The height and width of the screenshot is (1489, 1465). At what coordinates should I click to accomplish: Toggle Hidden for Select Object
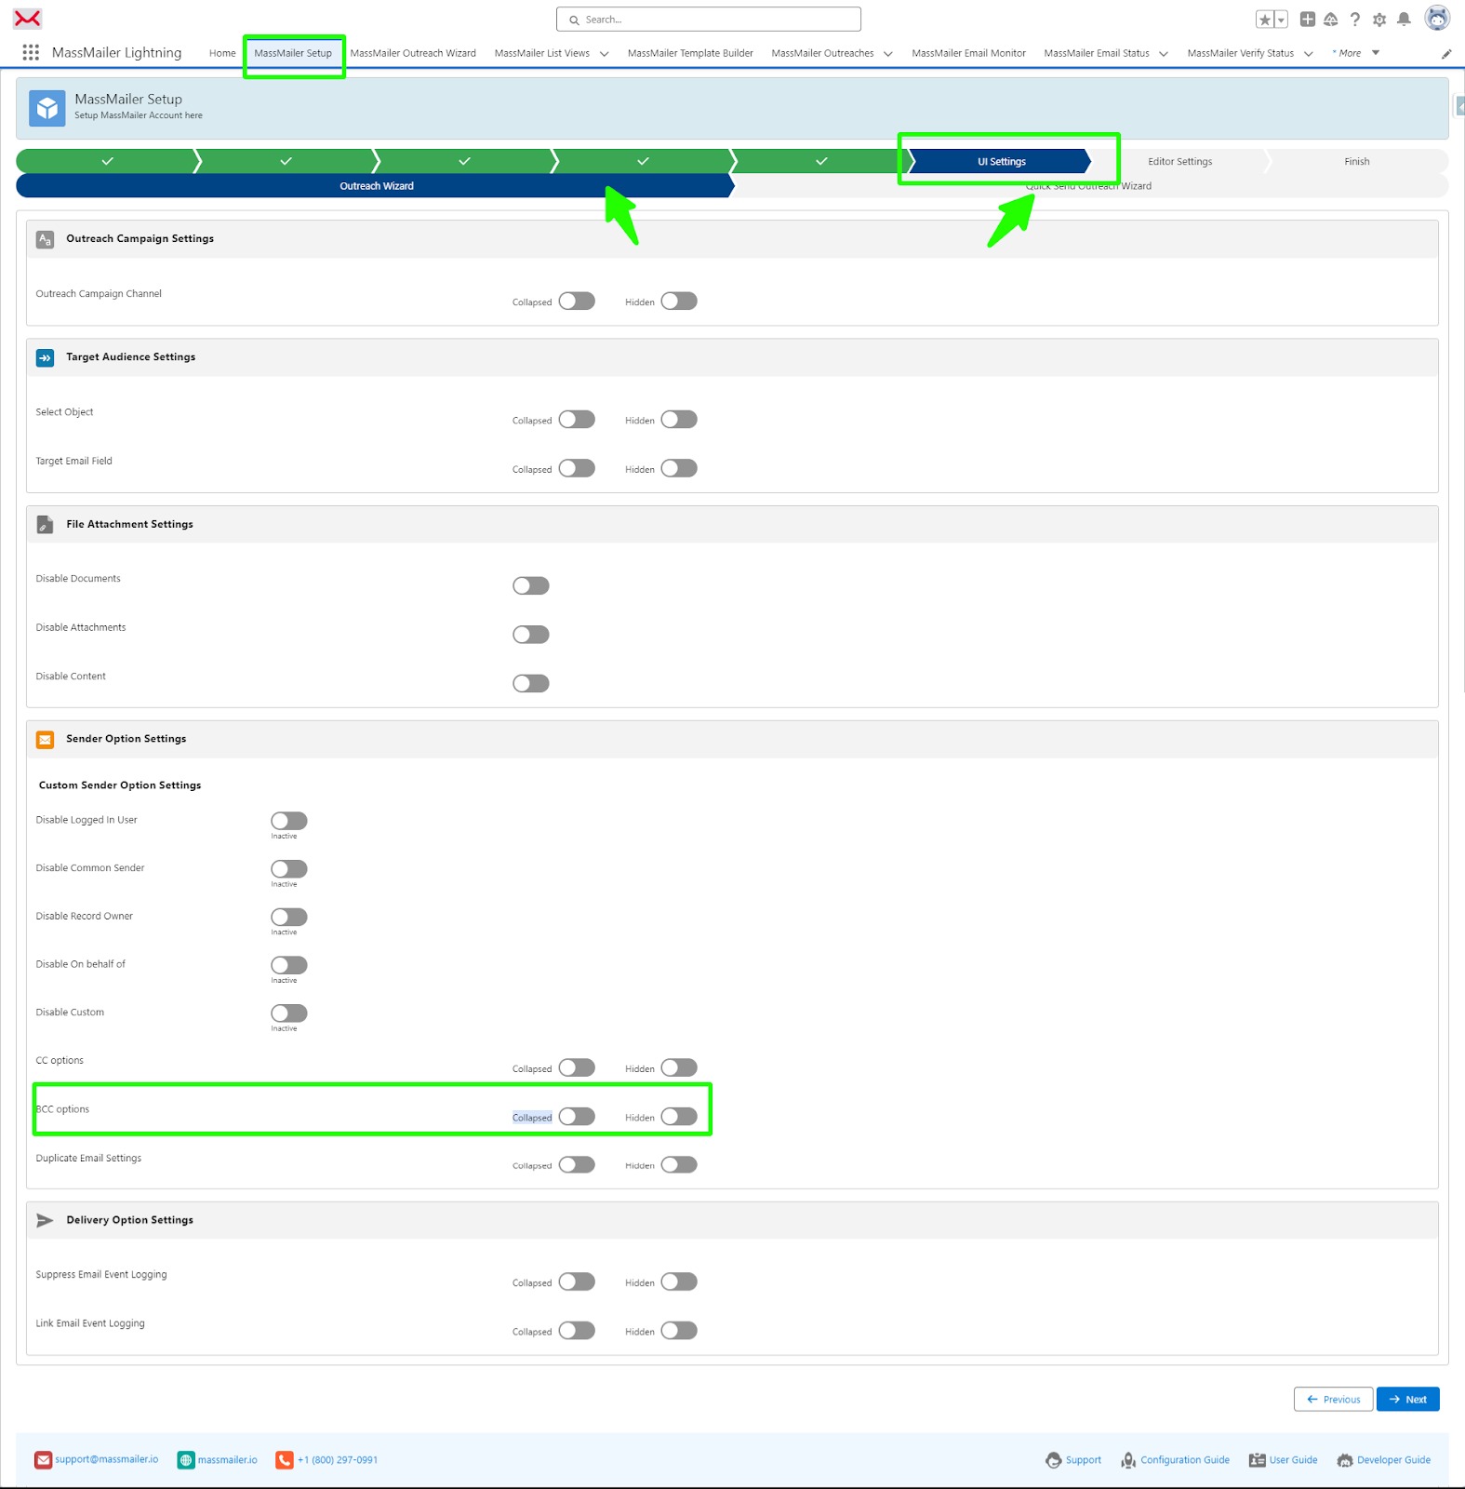point(679,420)
